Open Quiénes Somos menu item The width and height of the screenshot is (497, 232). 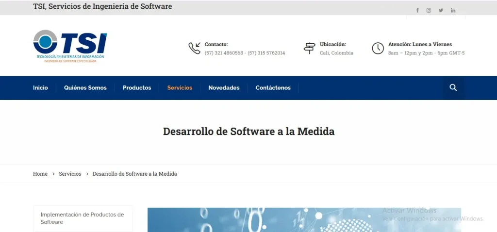tap(85, 88)
